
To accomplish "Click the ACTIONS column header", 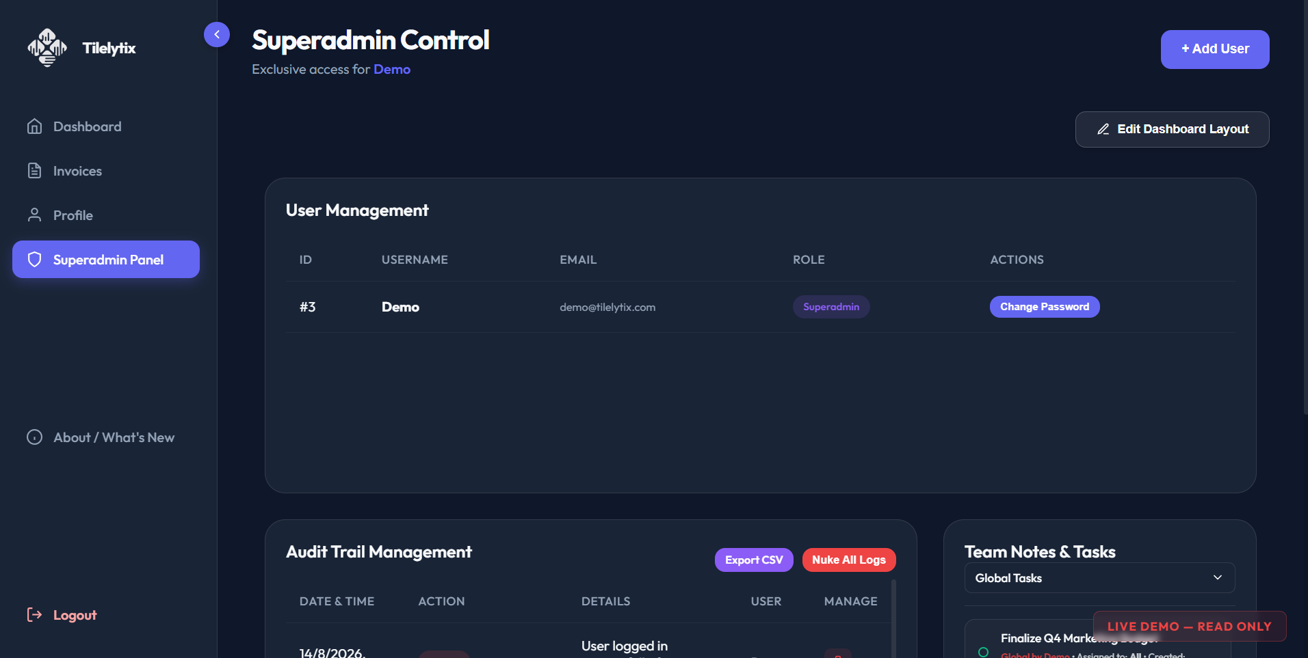I will [1017, 260].
